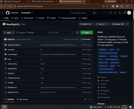Focus the Go to file search field
Screen dimensions: 134x109
tap(61, 33)
